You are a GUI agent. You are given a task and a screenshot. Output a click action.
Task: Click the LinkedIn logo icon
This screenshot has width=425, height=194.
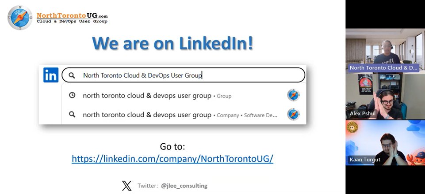(x=51, y=75)
